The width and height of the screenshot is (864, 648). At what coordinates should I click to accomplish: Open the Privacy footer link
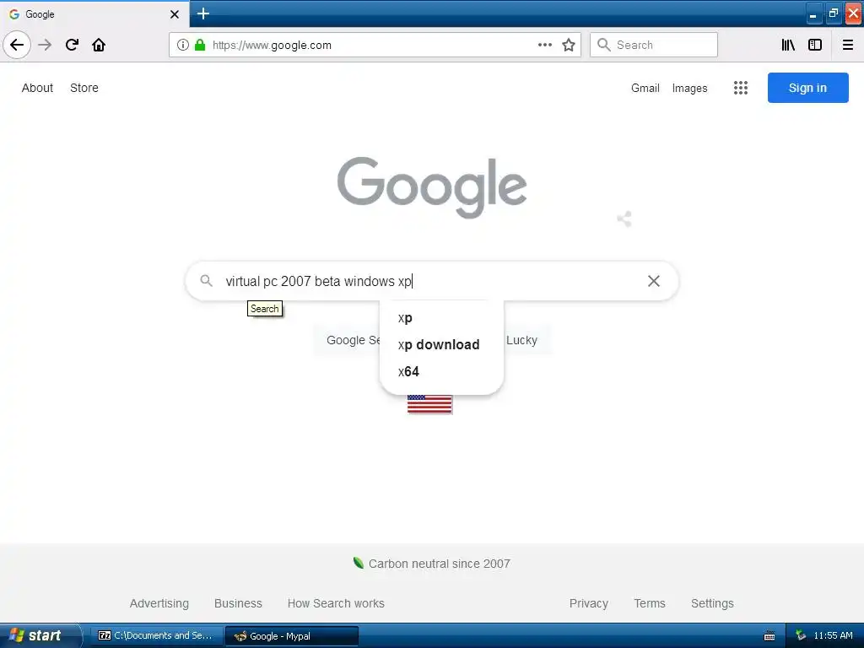click(588, 603)
